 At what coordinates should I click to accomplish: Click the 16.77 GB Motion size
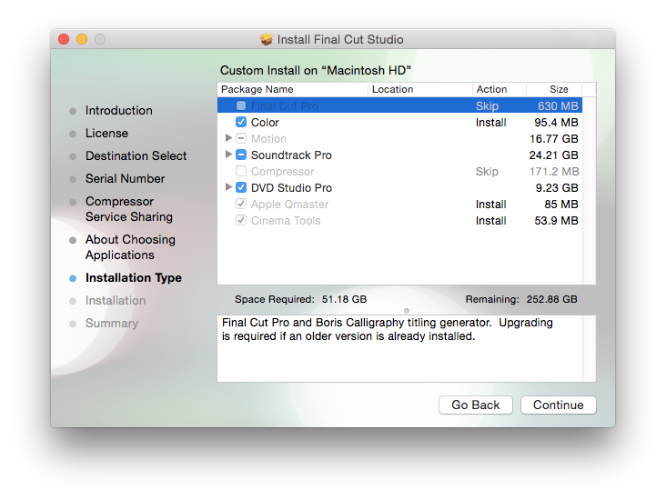click(x=553, y=139)
